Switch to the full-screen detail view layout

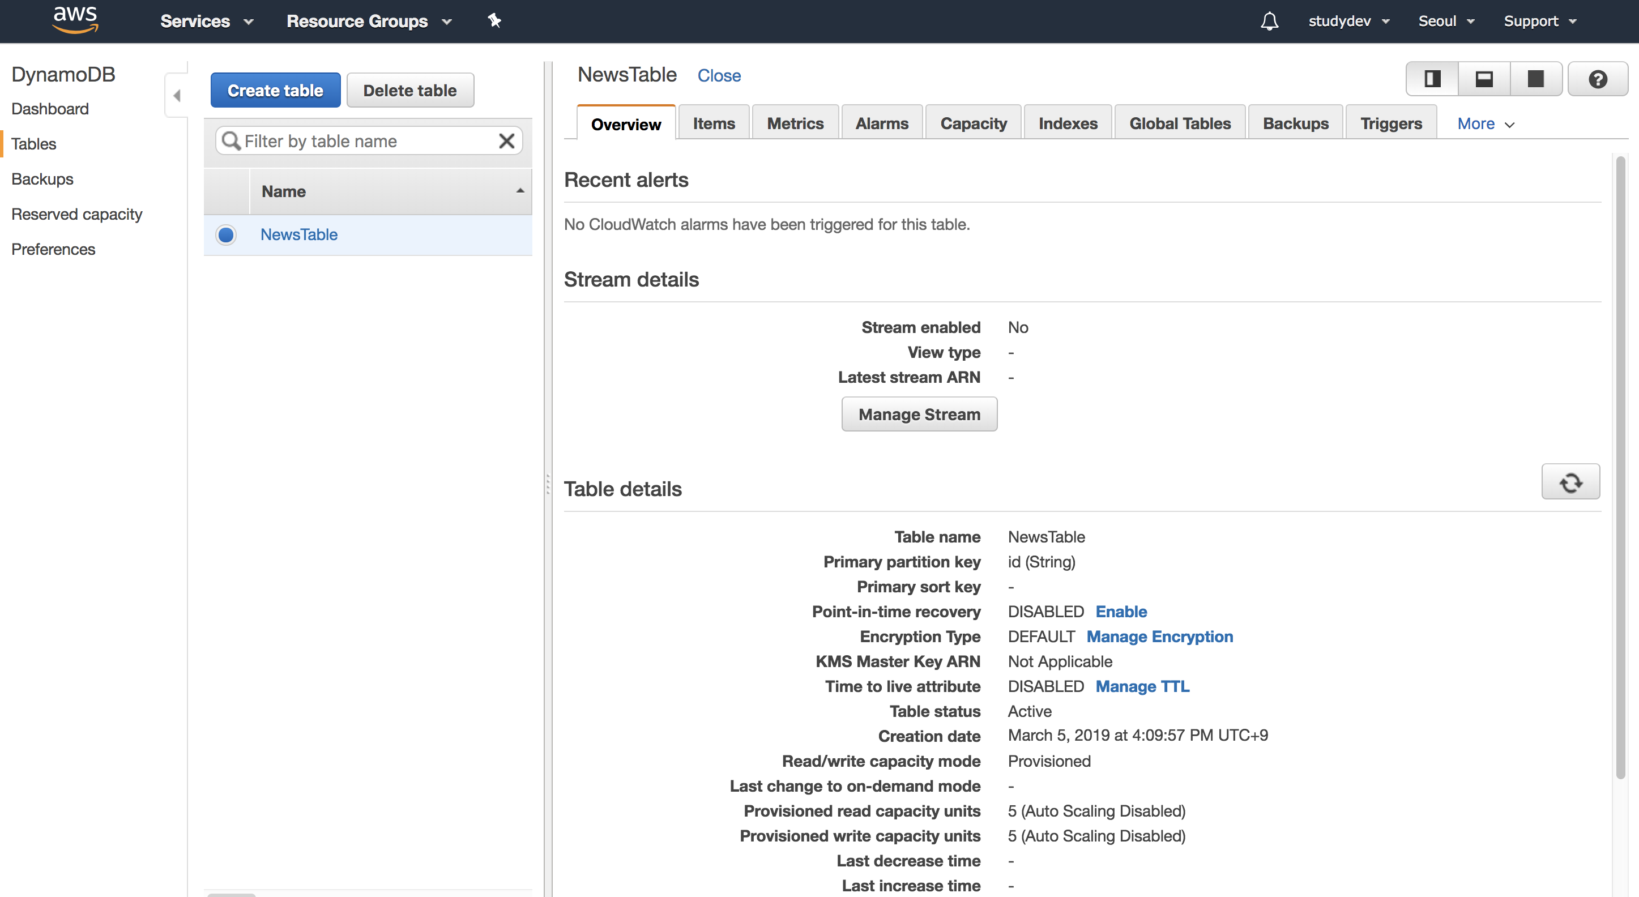pos(1536,79)
